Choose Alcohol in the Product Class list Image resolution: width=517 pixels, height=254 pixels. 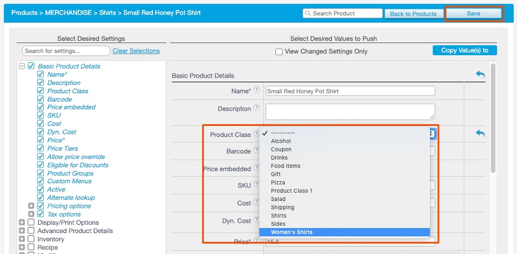[281, 141]
